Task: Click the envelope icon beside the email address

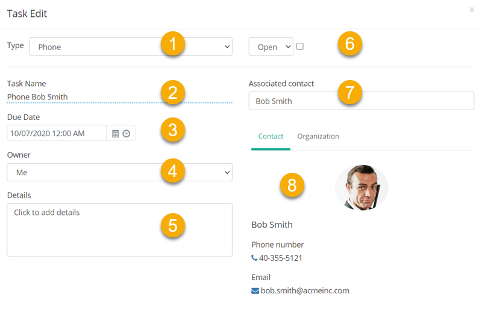Action: pos(255,291)
